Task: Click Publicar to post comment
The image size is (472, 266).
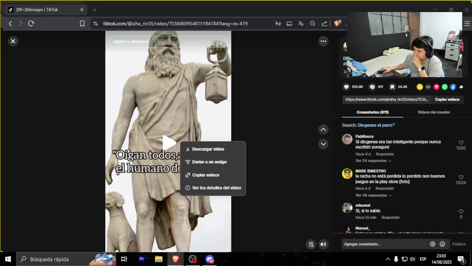Action: coord(459,244)
